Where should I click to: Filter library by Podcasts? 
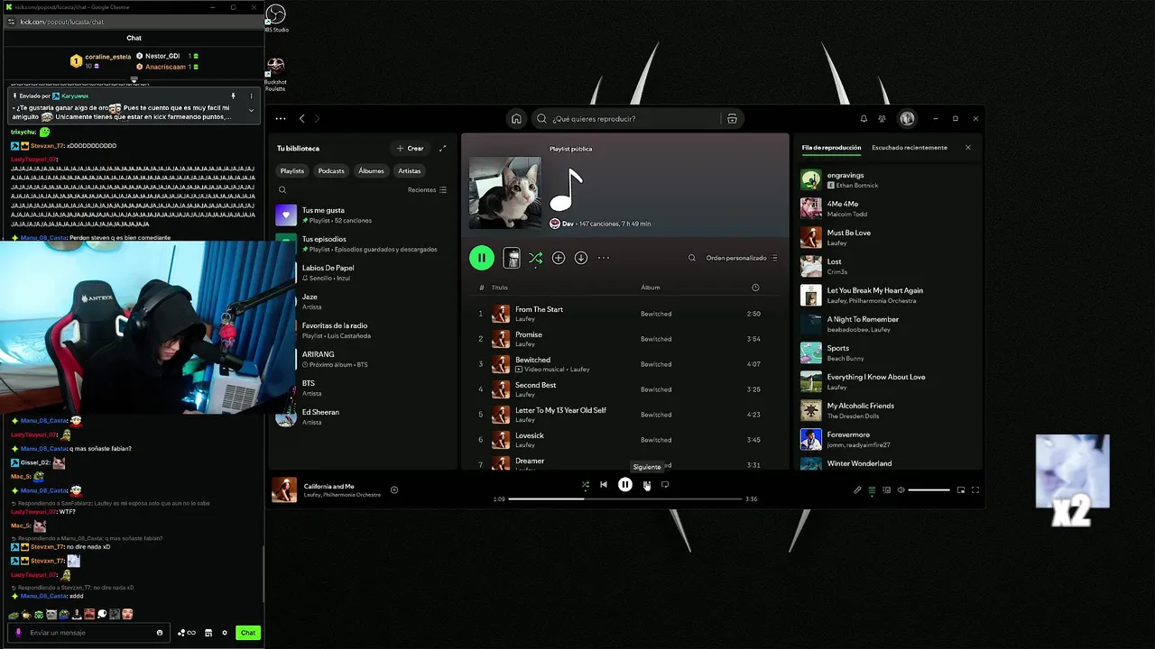(x=331, y=170)
